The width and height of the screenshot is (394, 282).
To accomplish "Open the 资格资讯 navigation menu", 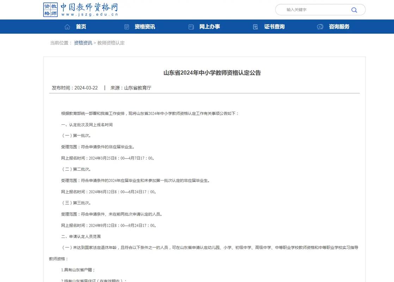I will [145, 27].
